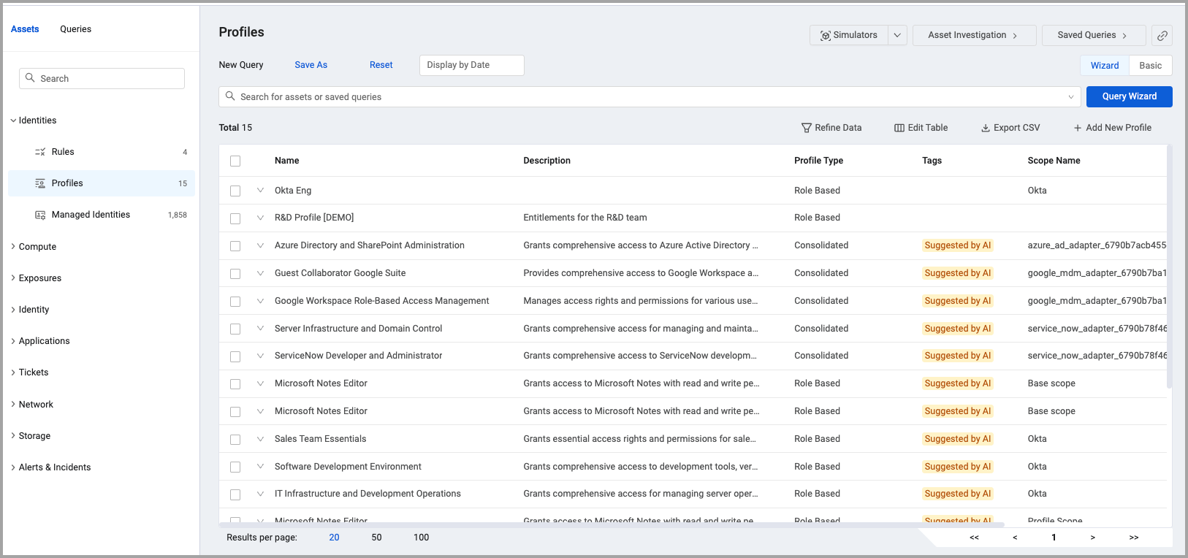Click the Scope Name column header
1188x558 pixels.
pyautogui.click(x=1054, y=161)
